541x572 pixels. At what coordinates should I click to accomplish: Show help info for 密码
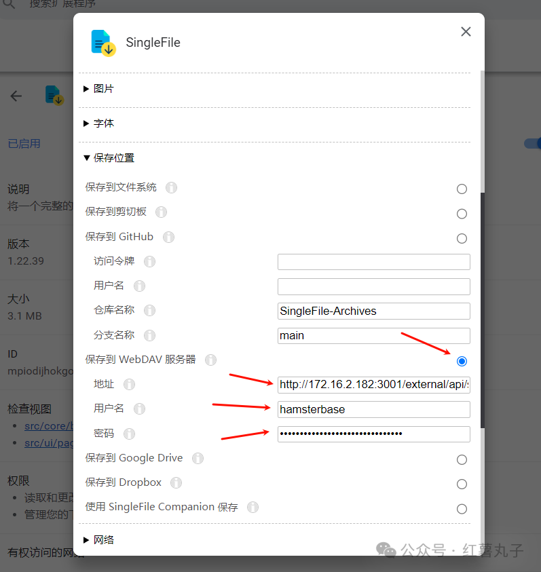click(x=129, y=434)
